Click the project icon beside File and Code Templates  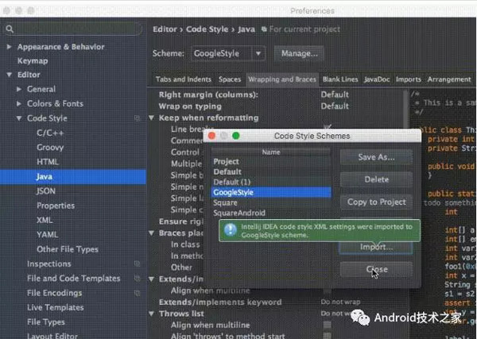(x=138, y=278)
